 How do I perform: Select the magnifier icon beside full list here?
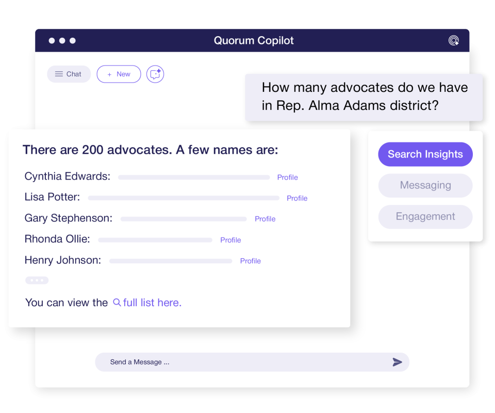click(x=117, y=303)
